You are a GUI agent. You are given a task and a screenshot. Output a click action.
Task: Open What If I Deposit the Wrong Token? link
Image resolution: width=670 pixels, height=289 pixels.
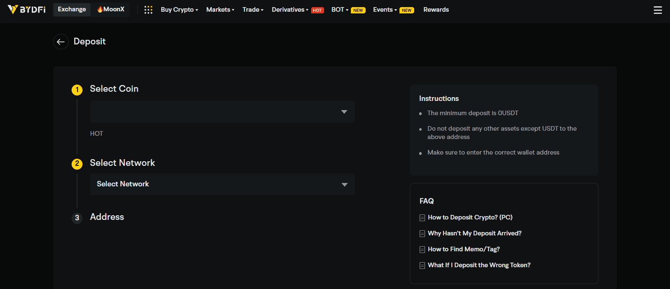pyautogui.click(x=479, y=265)
